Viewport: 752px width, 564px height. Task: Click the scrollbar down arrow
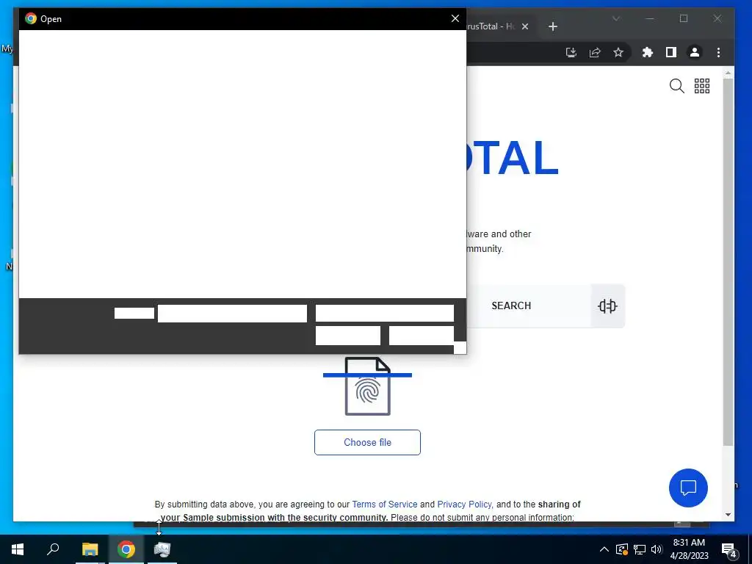tap(728, 515)
